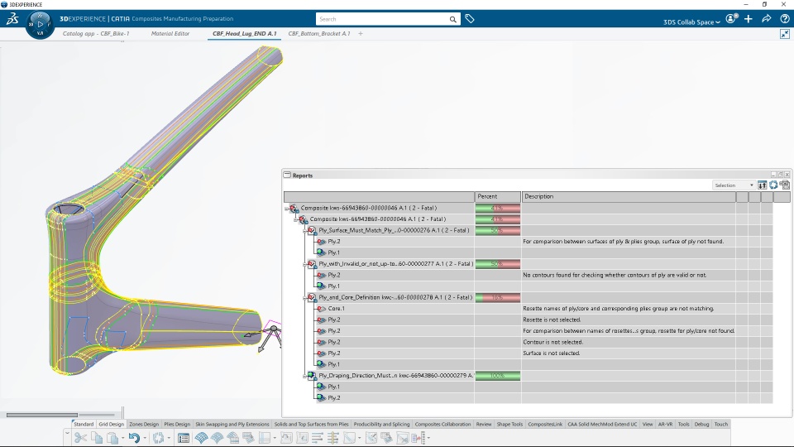The image size is (794, 447).
Task: Click the collapse view icon below help
Action: (784, 34)
